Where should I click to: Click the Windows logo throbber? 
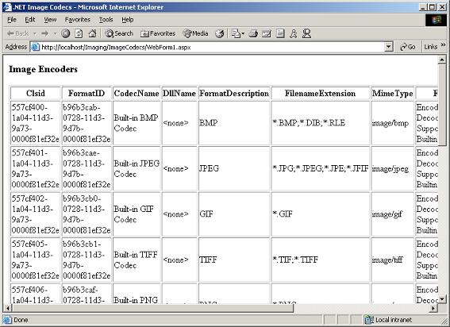point(436,20)
